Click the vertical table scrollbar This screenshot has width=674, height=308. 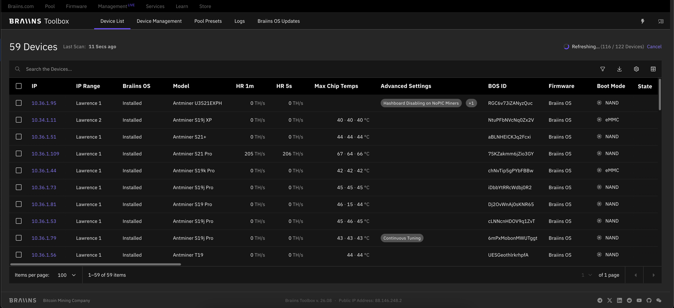[660, 94]
